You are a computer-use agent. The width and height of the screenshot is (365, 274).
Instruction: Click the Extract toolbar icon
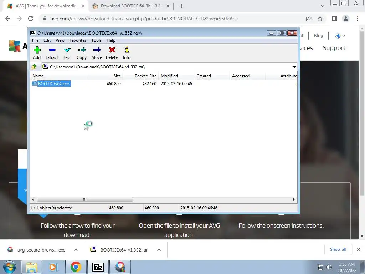click(52, 53)
